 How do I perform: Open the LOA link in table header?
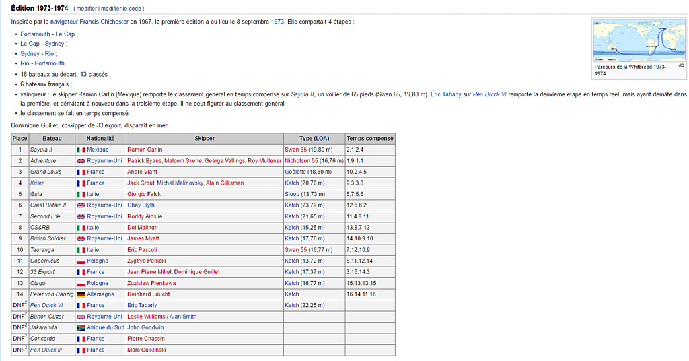pos(321,139)
